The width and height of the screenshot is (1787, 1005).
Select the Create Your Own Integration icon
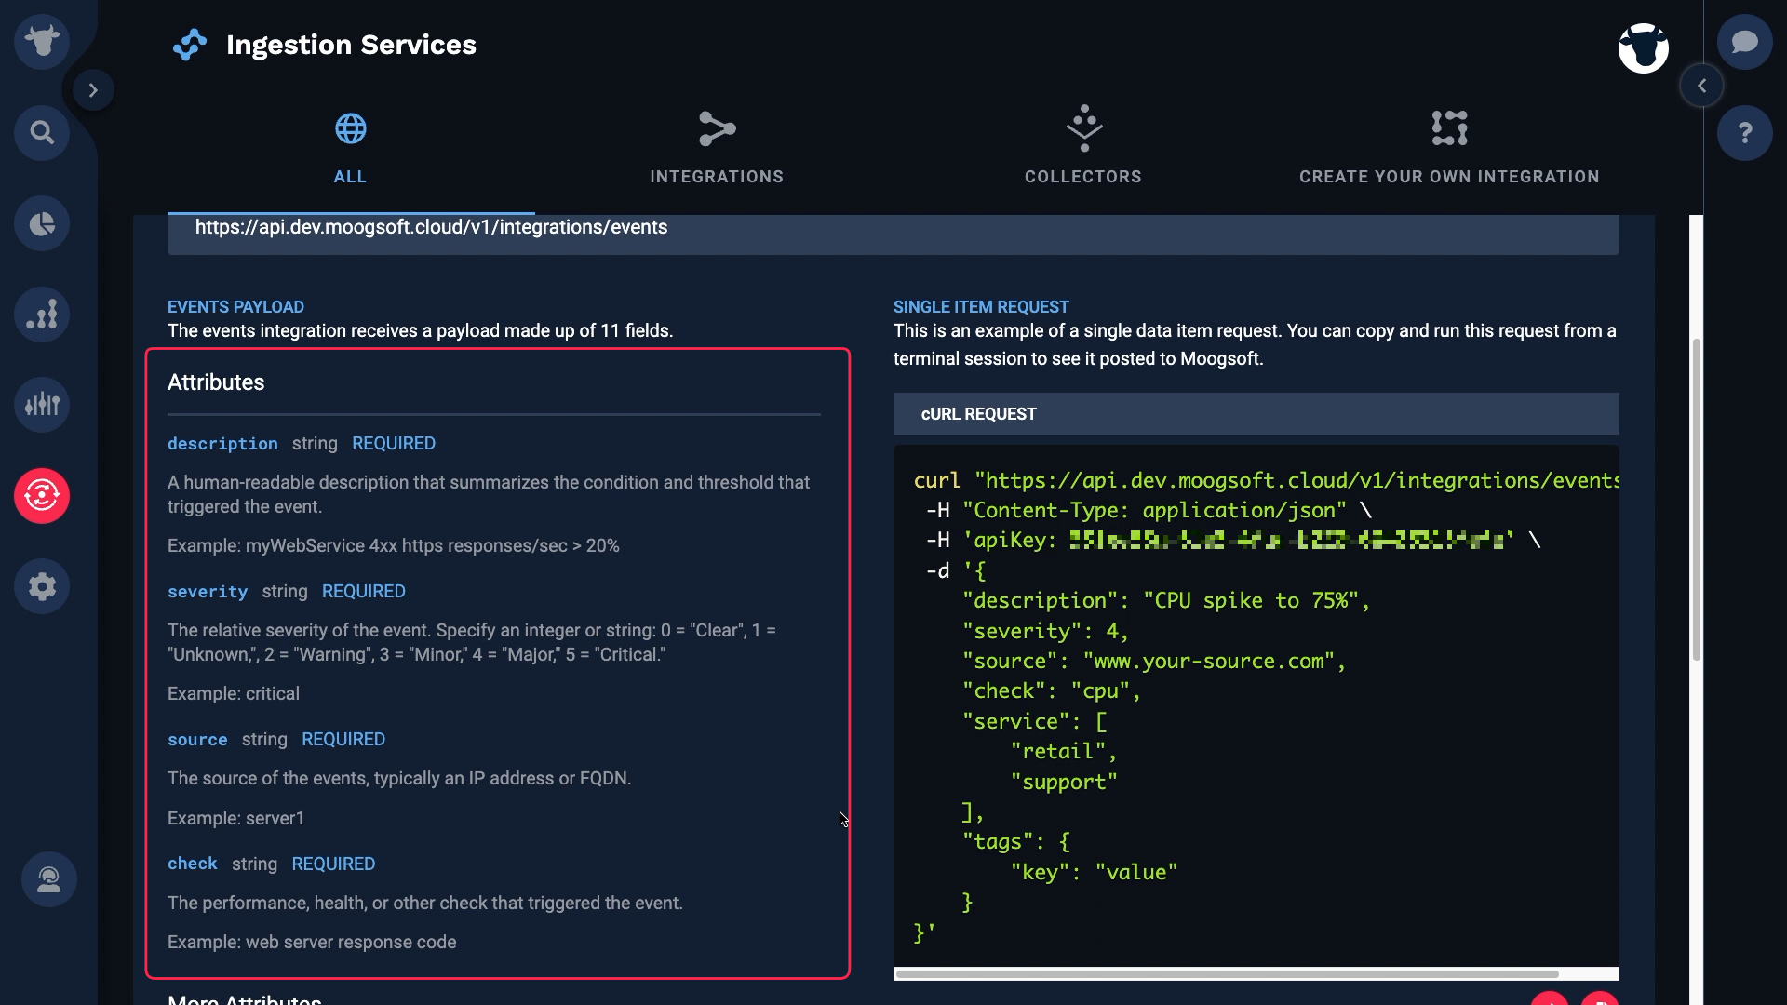[x=1449, y=128]
